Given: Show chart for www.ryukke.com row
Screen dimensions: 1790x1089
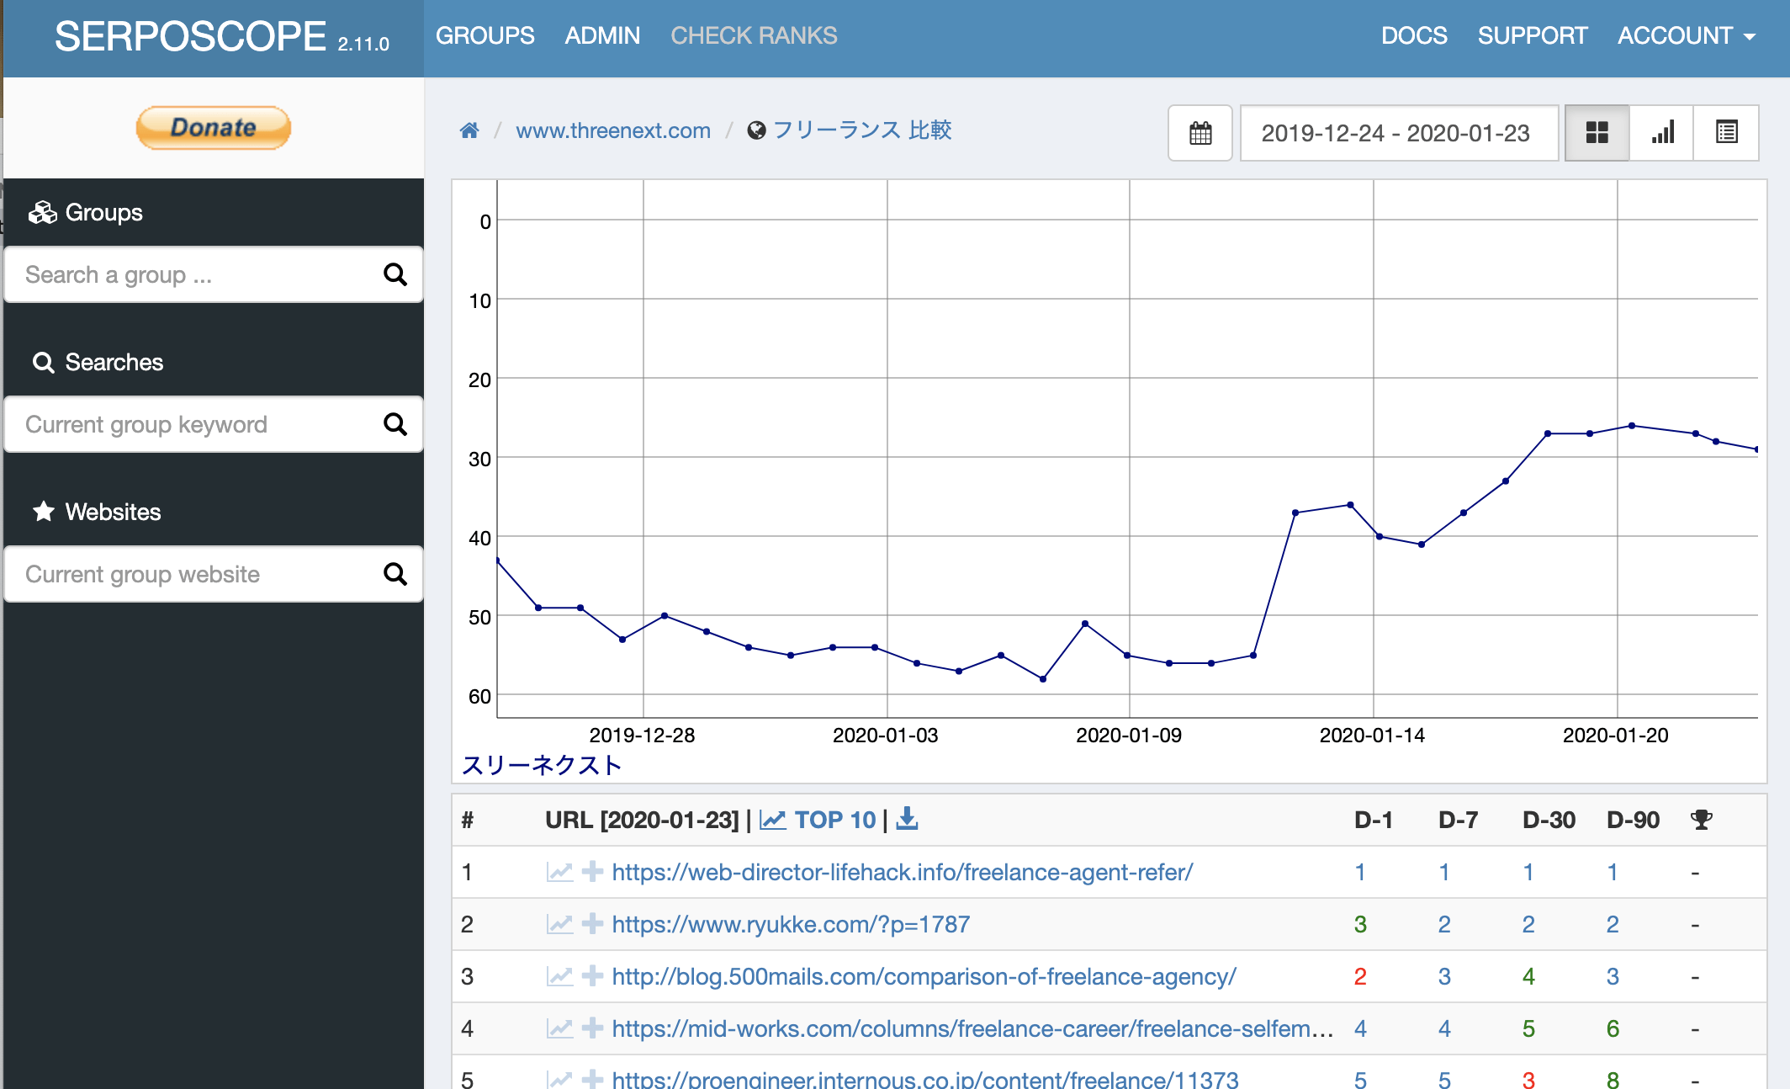Looking at the screenshot, I should 559,924.
